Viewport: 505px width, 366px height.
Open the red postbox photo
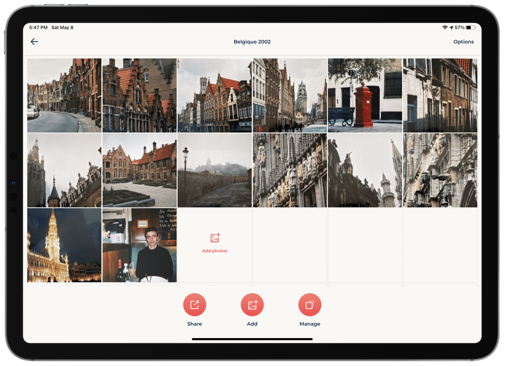tap(365, 95)
